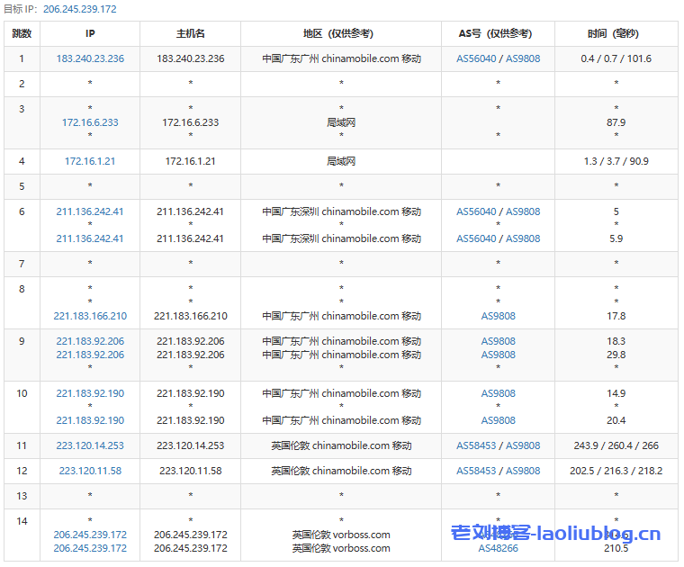
Task: Open IP link 223.120.14.253 in hop 11
Action: (x=90, y=445)
